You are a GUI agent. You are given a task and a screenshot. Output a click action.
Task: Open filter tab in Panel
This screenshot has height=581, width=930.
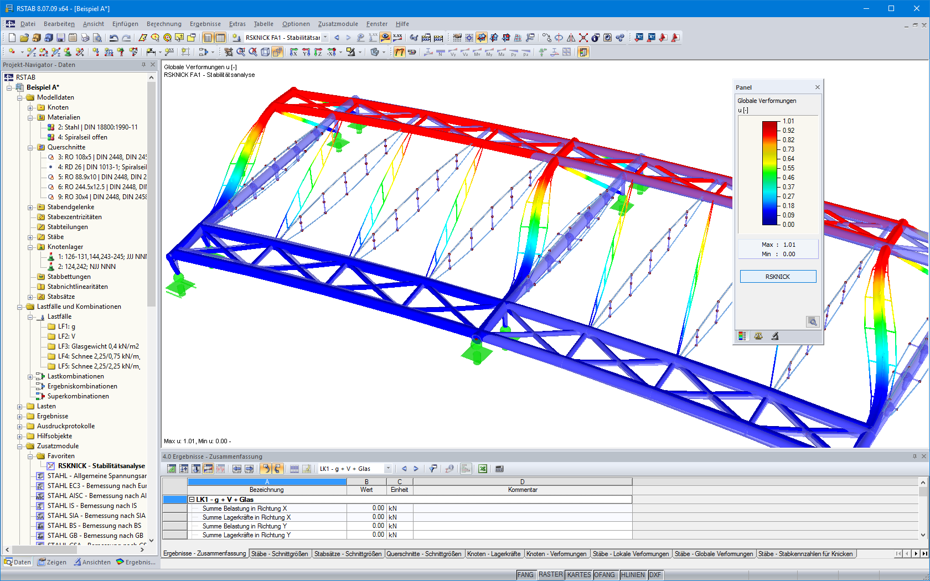tap(774, 336)
